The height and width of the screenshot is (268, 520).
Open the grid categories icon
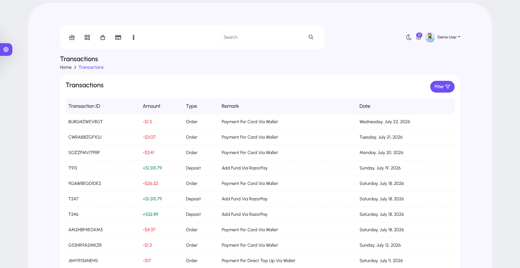click(87, 37)
